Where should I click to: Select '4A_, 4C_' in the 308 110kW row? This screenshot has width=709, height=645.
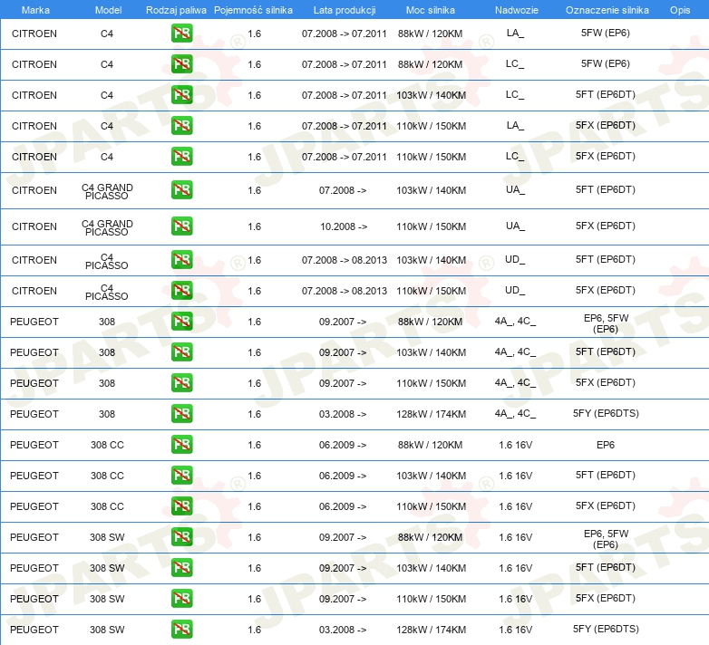point(516,382)
